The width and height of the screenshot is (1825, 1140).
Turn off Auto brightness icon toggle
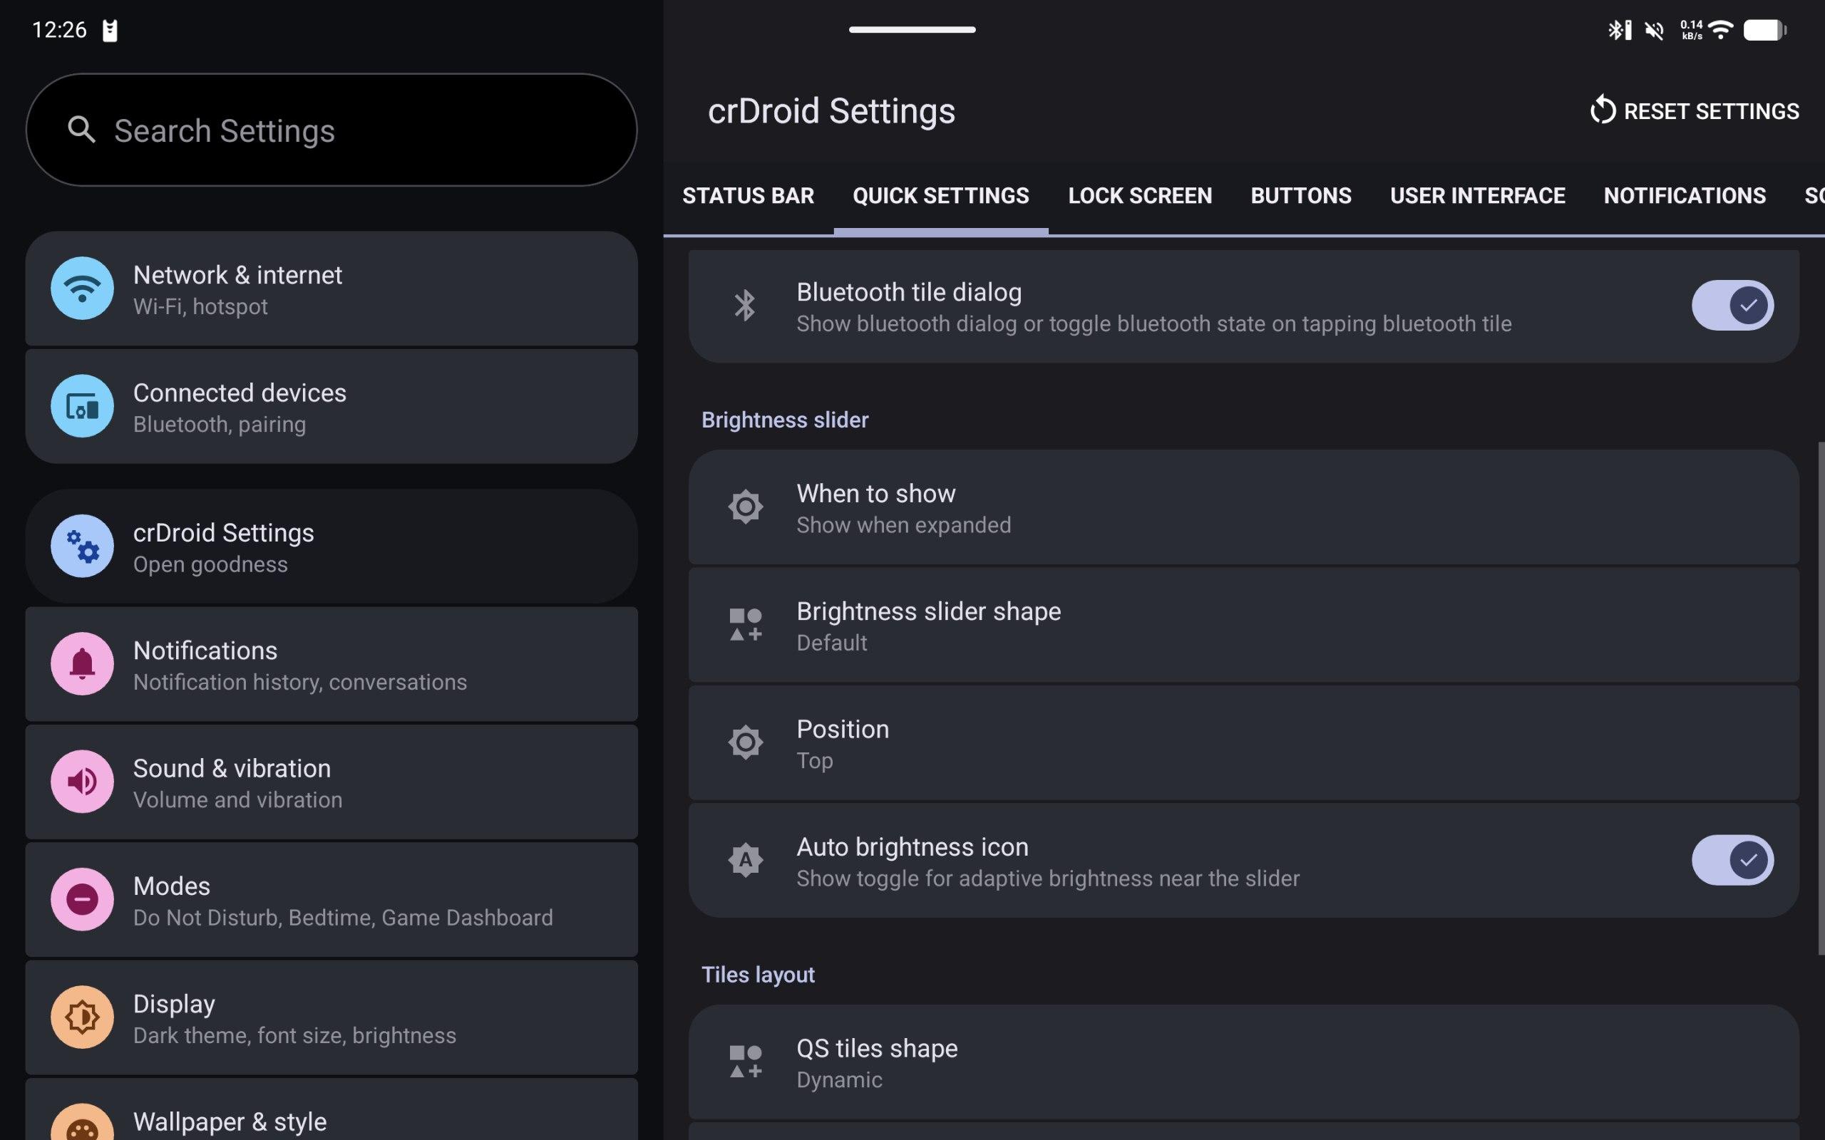tap(1732, 860)
